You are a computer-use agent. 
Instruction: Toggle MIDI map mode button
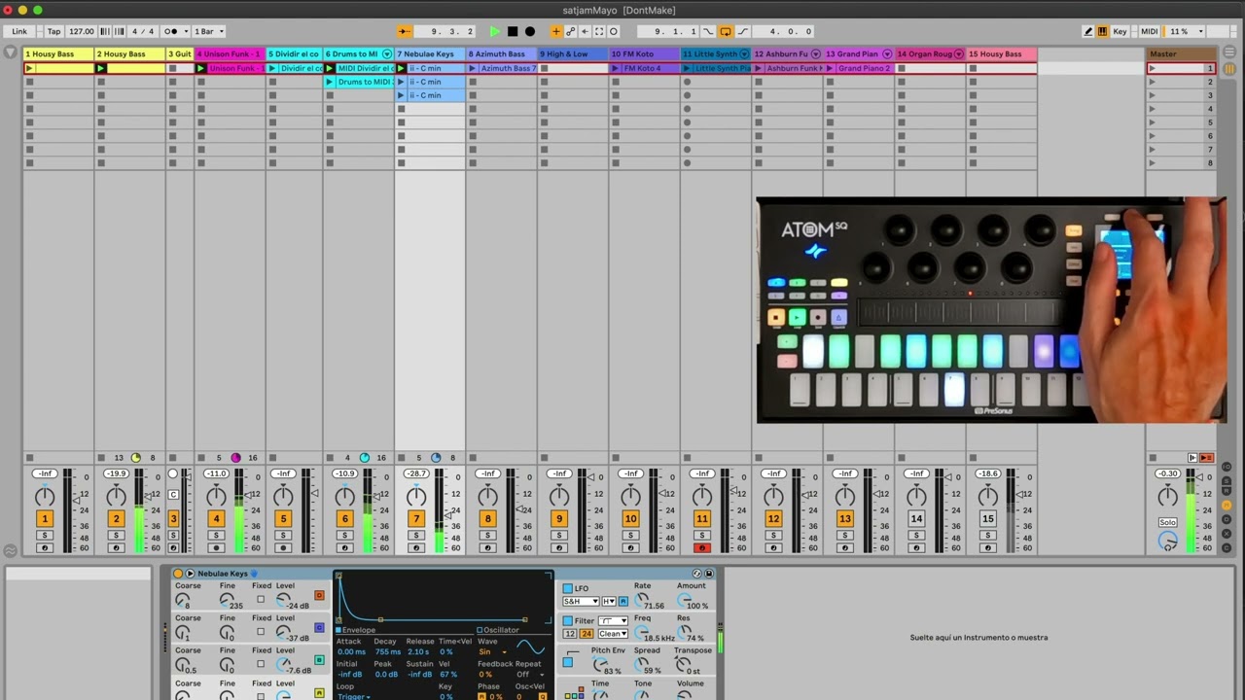point(1149,31)
